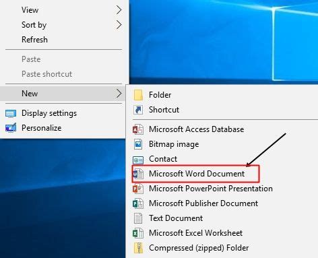The width and height of the screenshot is (318, 258).
Task: Select Text Document text
Action: click(176, 218)
